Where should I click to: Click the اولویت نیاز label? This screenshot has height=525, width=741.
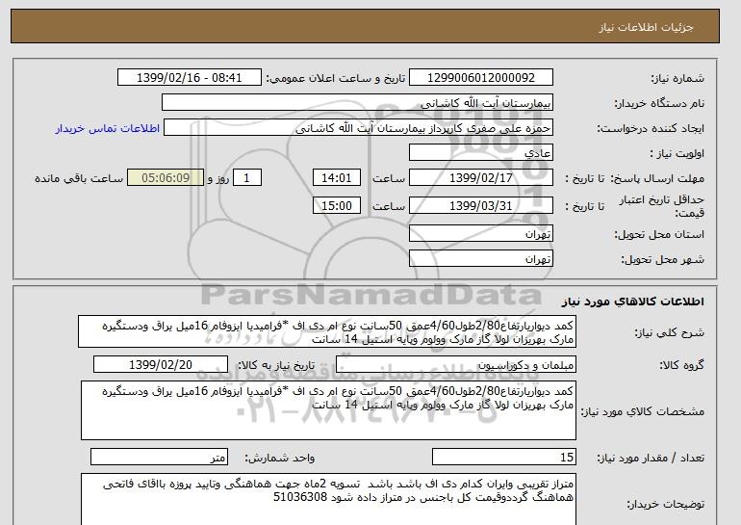[677, 153]
